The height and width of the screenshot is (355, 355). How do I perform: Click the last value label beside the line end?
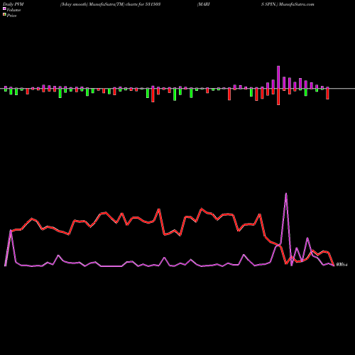[x=342, y=265]
